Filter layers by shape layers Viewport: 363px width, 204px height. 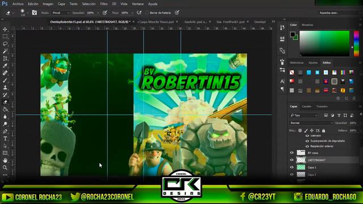pyautogui.click(x=345, y=115)
